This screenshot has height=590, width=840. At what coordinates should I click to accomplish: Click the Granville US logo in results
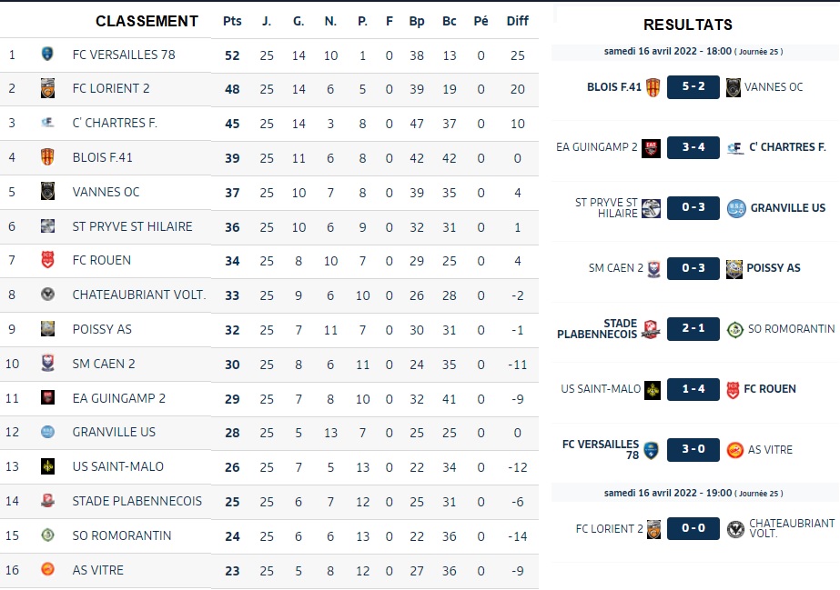pos(736,208)
